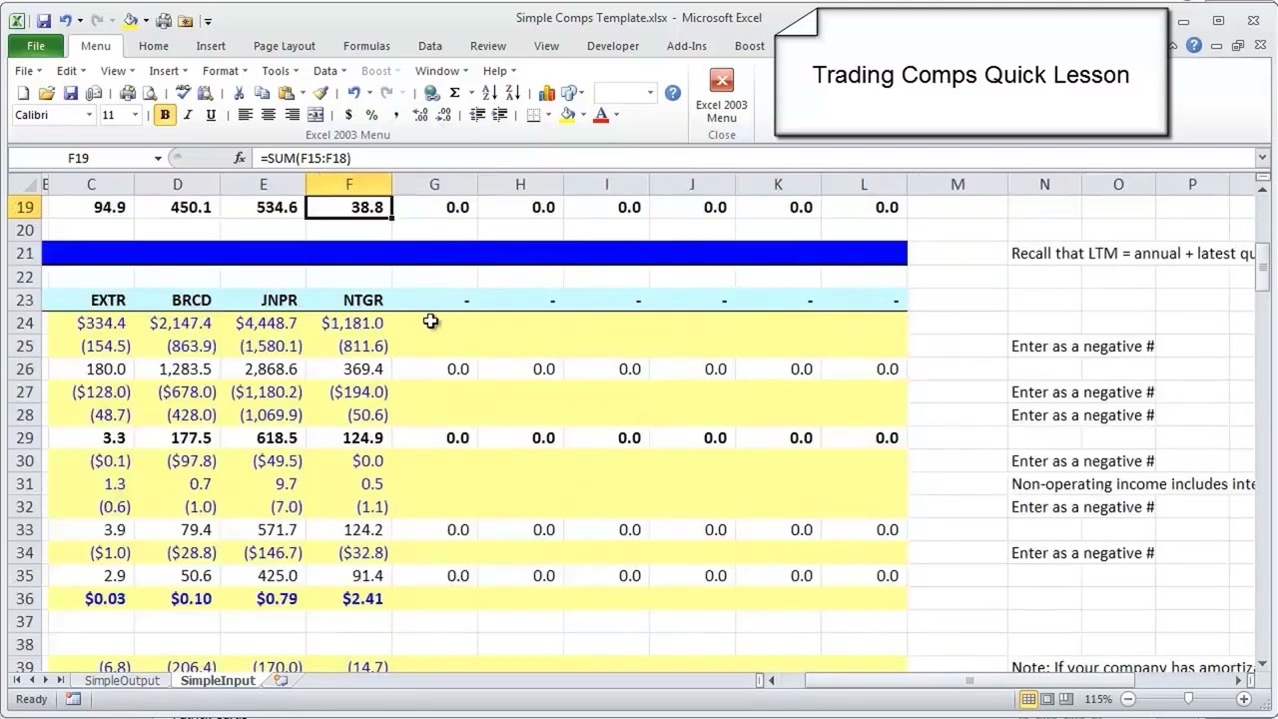Expand the formula bar
Viewport: 1278px width, 719px height.
point(1262,158)
